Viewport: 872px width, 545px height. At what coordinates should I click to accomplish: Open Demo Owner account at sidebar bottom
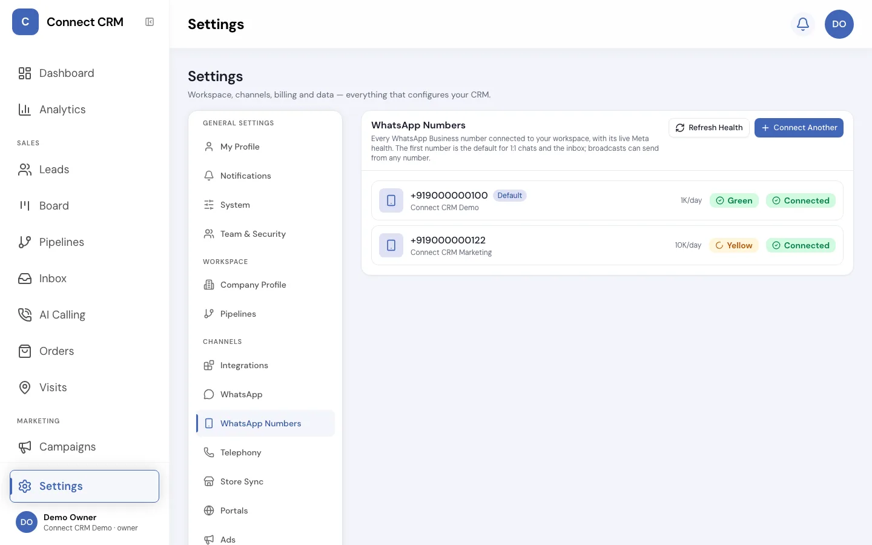tap(85, 522)
